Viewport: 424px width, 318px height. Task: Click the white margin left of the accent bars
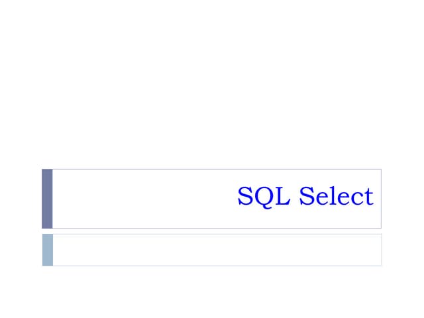point(20,219)
